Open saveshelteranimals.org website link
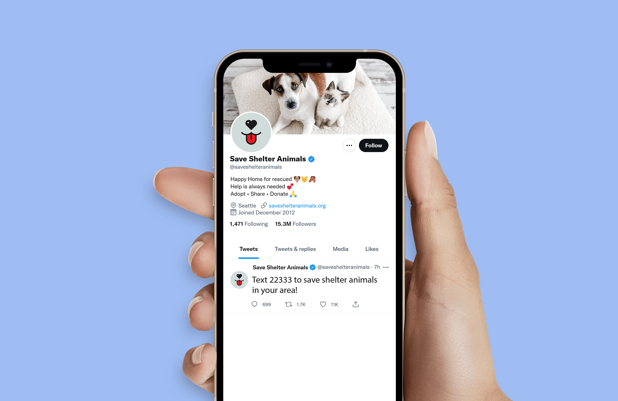Image resolution: width=618 pixels, height=401 pixels. 297,205
